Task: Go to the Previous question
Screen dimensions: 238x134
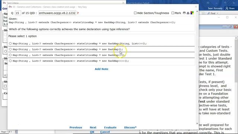Action: click(x=76, y=127)
